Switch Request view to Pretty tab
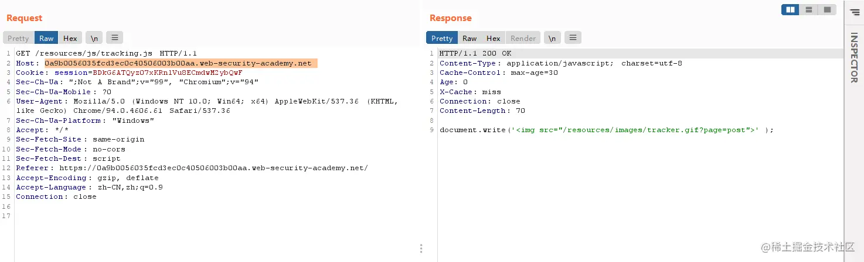 (x=18, y=38)
